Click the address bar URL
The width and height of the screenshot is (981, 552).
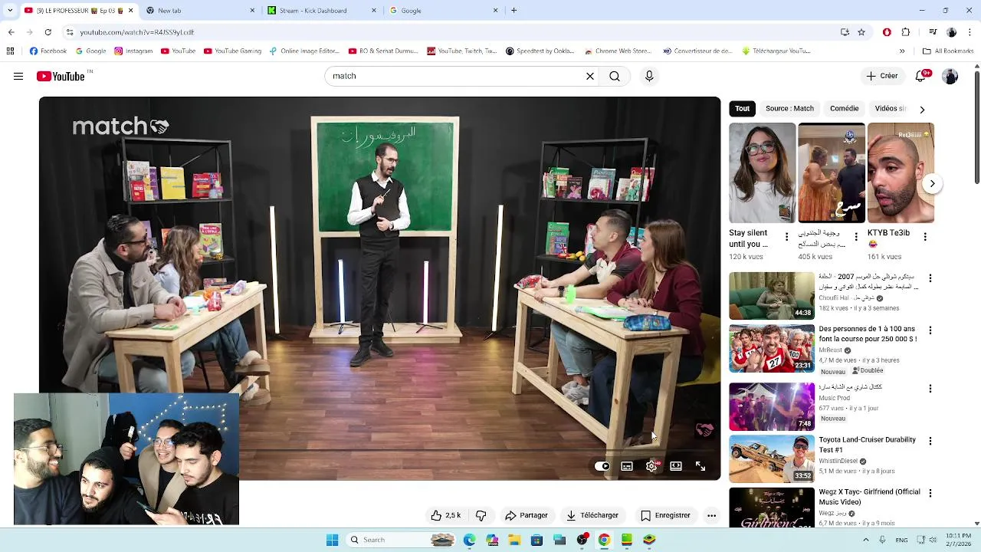[x=137, y=32]
